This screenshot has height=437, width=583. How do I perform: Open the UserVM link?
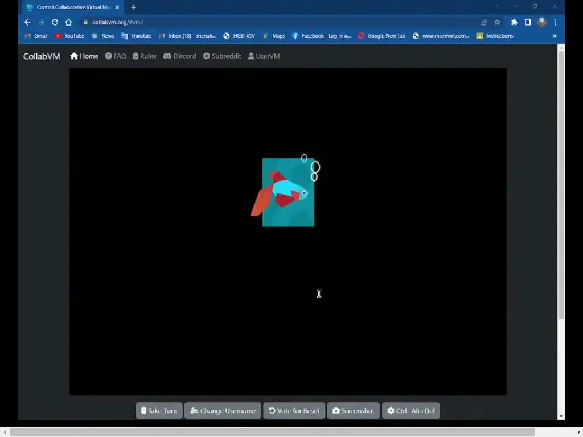coord(264,56)
